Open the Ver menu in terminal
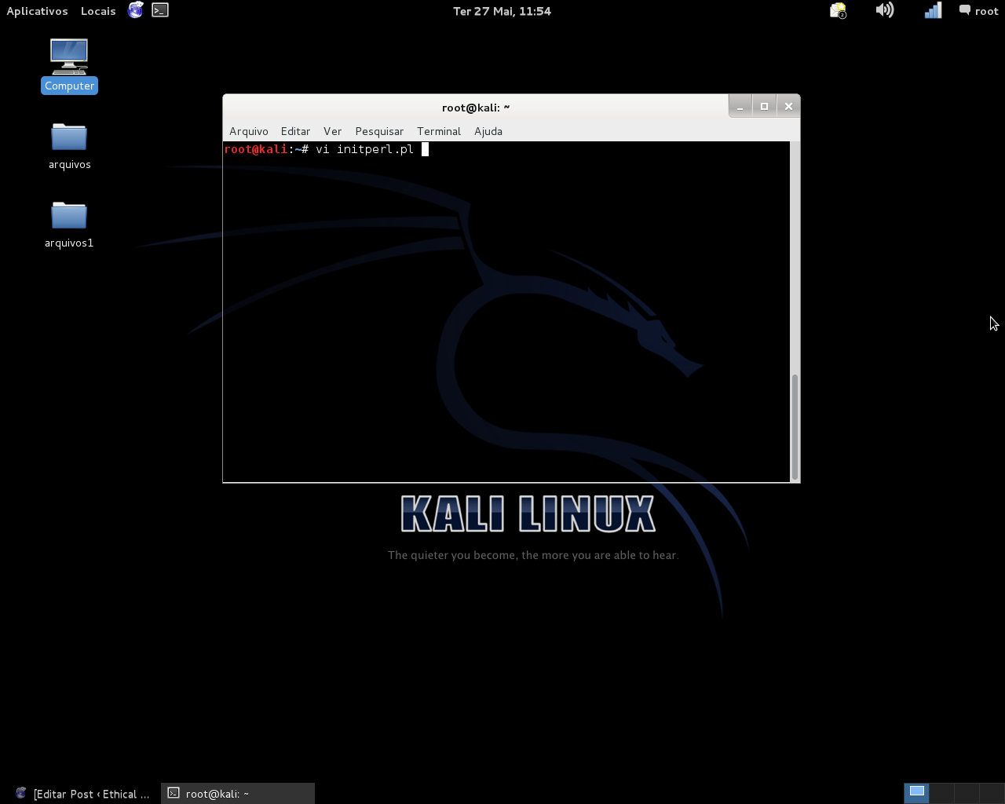The image size is (1005, 804). (x=333, y=131)
